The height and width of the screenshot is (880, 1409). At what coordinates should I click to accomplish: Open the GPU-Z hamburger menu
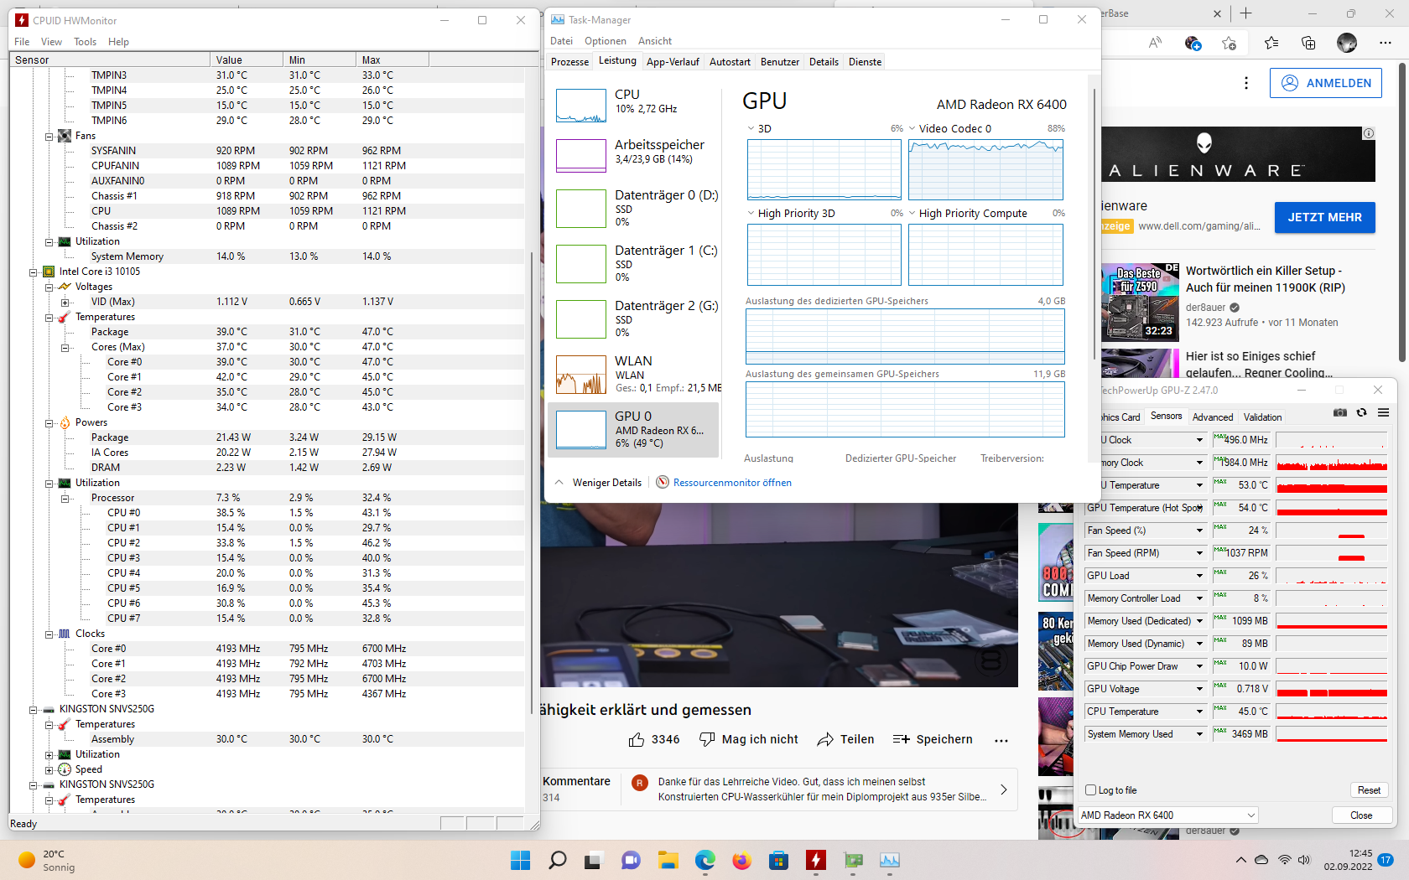pos(1384,412)
